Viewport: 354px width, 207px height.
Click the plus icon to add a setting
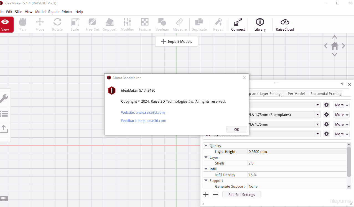click(x=206, y=195)
